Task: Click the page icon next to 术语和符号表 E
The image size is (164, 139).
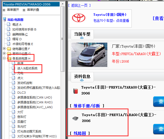Action: tap(9, 44)
